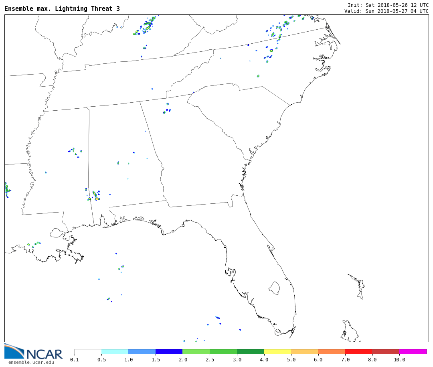Image resolution: width=433 pixels, height=367 pixels.
Task: Click the light cyan 0.5–1.0 colorbar segment
Action: (x=115, y=351)
